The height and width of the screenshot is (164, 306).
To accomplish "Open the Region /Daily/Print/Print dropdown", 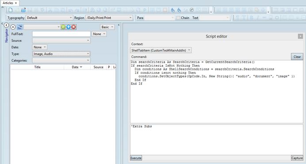I will tap(109, 18).
